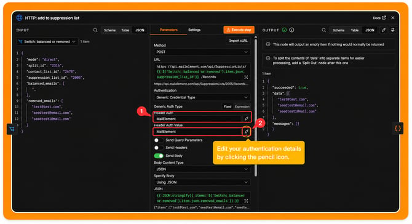
Task: Edit Header Auth credential with pencil icon
Action: point(246,119)
